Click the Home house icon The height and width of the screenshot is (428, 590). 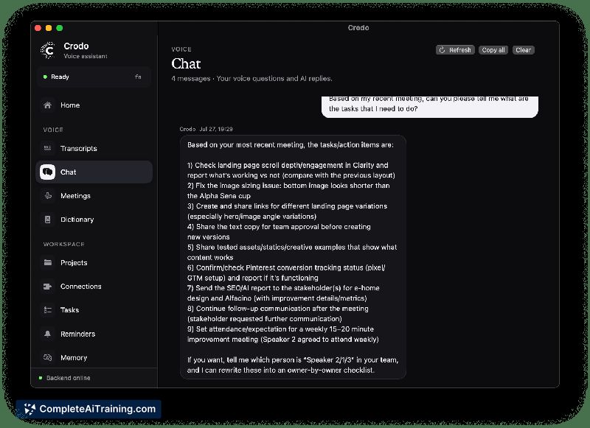pos(47,105)
